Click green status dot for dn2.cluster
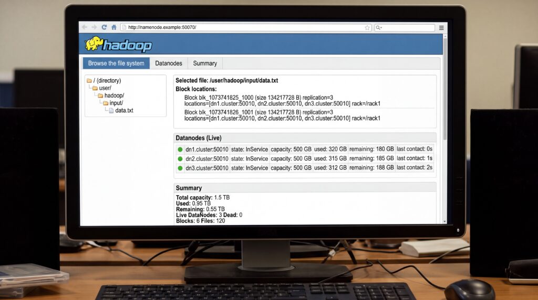Image resolution: width=538 pixels, height=300 pixels. (180, 158)
